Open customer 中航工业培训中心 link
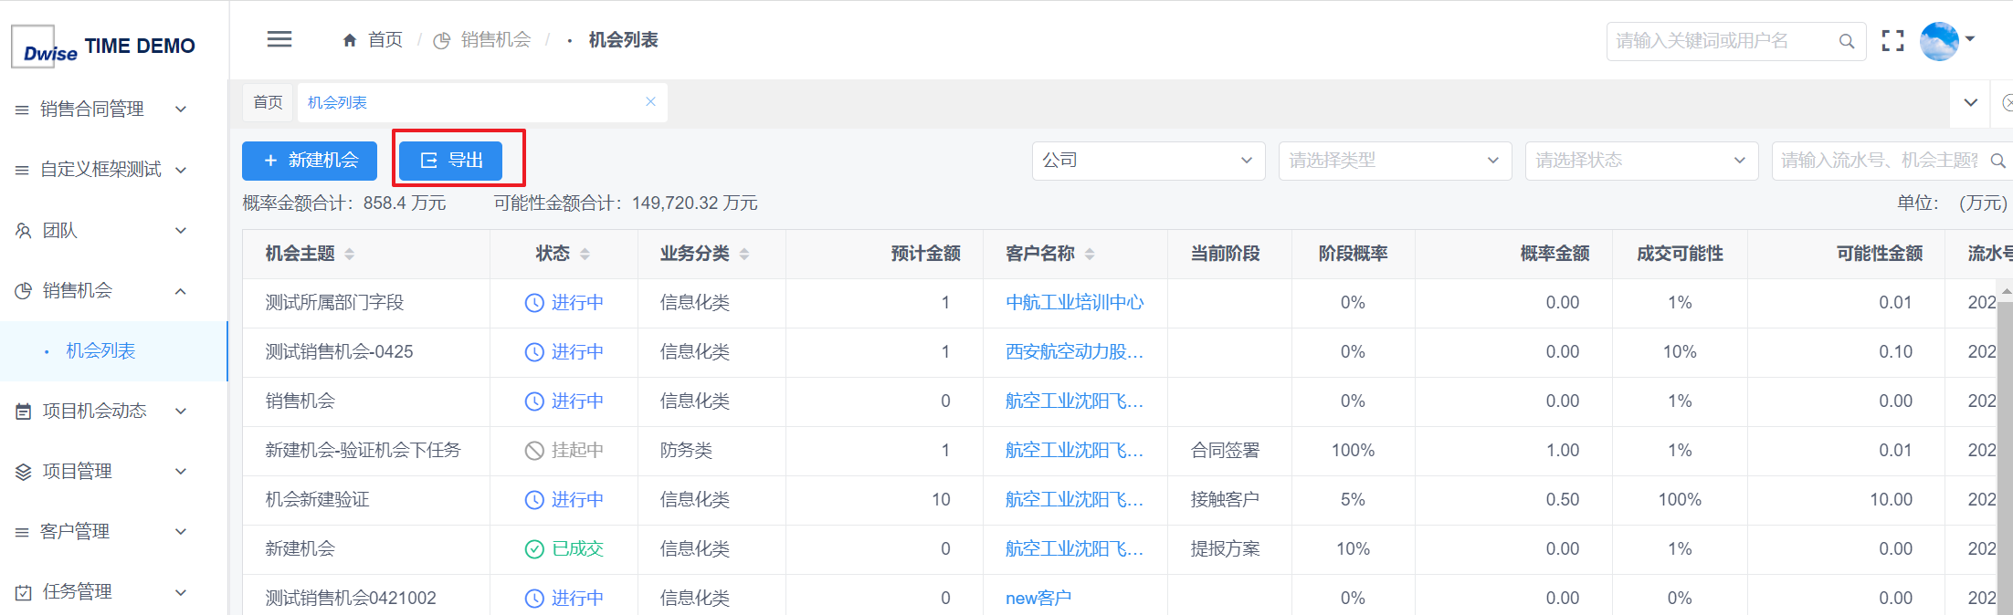Screen dimensions: 2013x615 pyautogui.click(x=1074, y=303)
